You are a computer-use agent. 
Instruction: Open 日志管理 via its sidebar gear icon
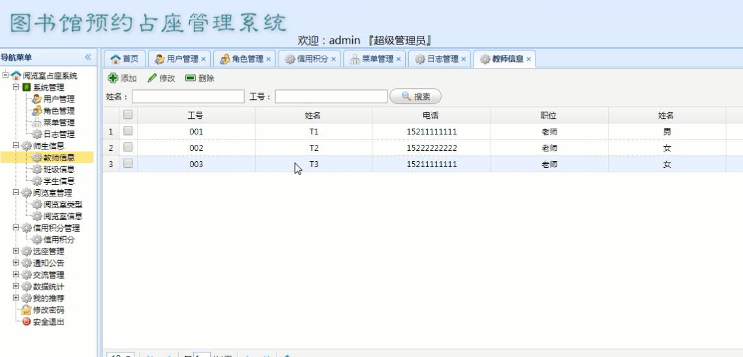tap(37, 134)
